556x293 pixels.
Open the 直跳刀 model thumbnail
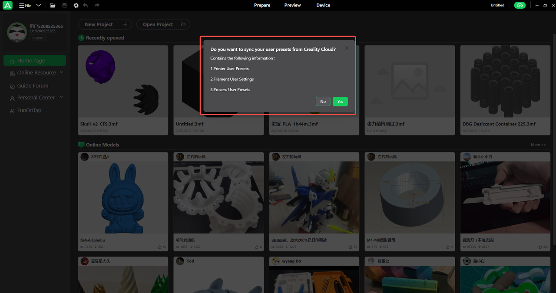(505, 198)
